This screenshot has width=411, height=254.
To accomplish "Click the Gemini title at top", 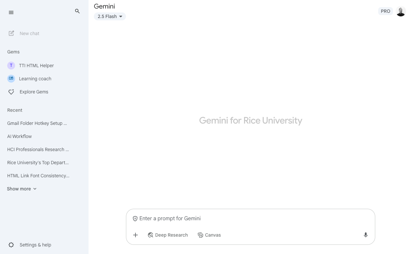I will coord(104,6).
